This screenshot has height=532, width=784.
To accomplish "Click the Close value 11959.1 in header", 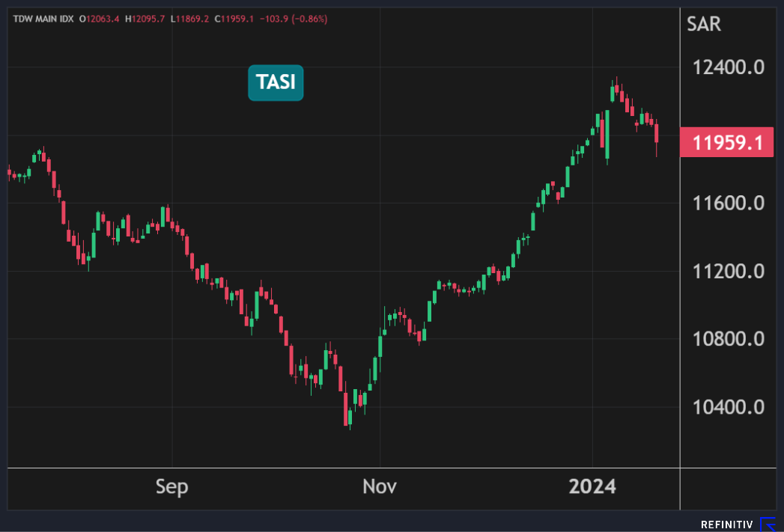I will [x=240, y=18].
